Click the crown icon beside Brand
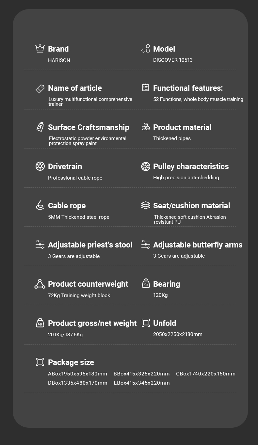 [x=40, y=48]
